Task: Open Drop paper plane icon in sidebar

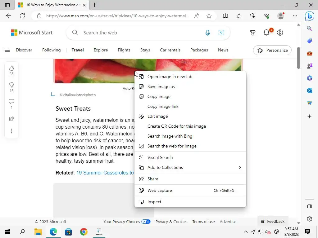Action: [x=309, y=103]
